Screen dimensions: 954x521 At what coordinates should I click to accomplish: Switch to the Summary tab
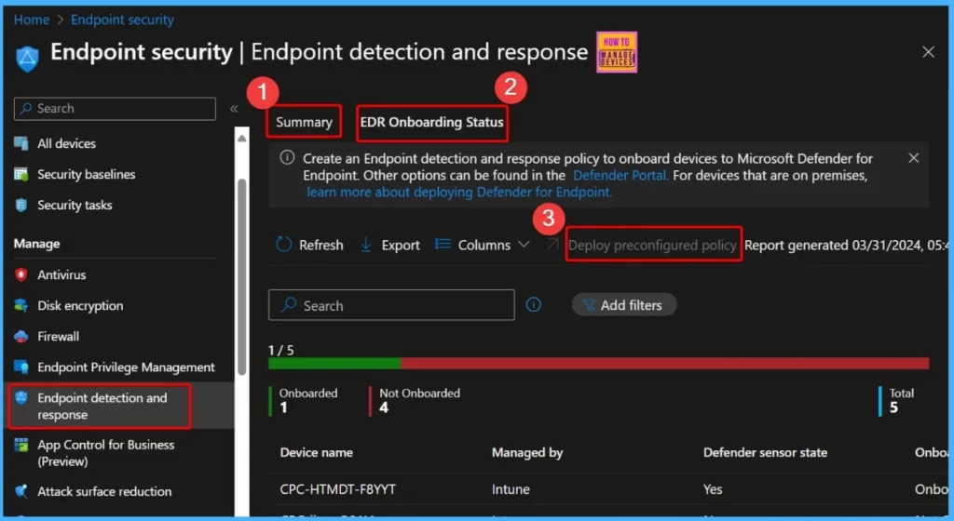click(x=304, y=122)
